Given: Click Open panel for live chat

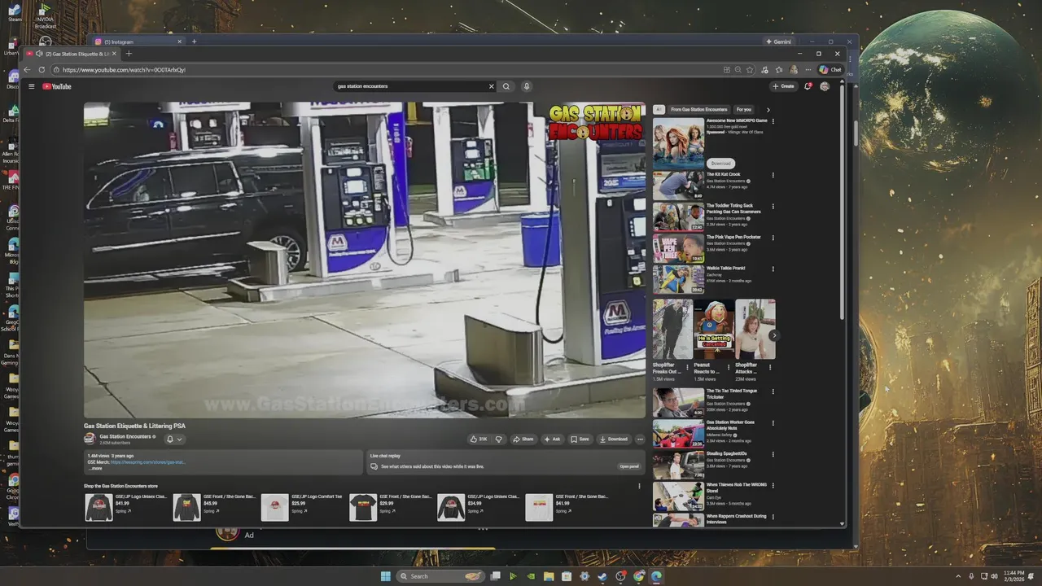Looking at the screenshot, I should [629, 466].
